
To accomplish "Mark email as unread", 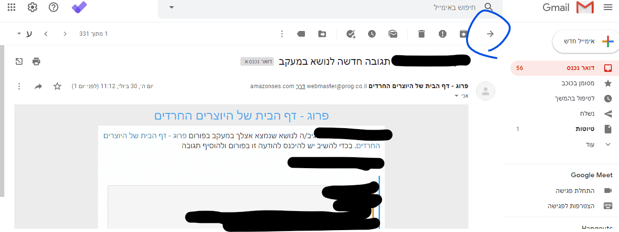I will (x=393, y=34).
